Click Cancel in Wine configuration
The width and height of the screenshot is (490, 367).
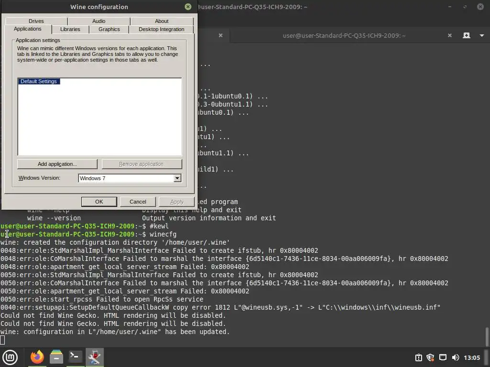tap(138, 202)
